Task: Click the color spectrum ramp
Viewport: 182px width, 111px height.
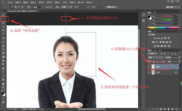Action: click(163, 28)
